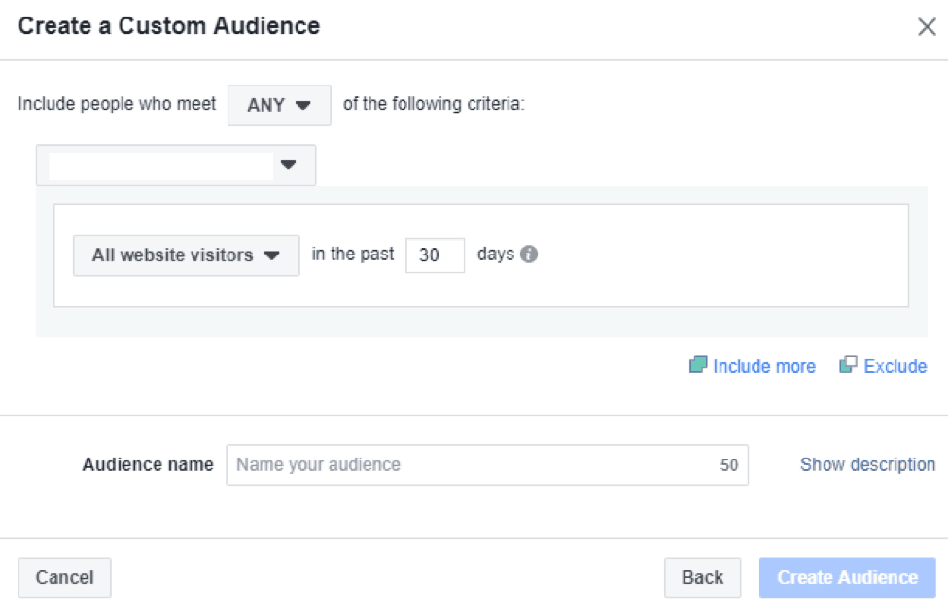
Task: Expand the blank pixel source dropdown
Action: (175, 165)
